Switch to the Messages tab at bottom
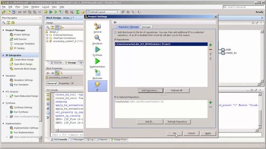266x149 pixels. coord(76,139)
